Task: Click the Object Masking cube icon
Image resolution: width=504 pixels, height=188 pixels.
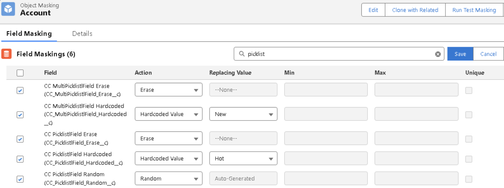Action: [x=8, y=9]
